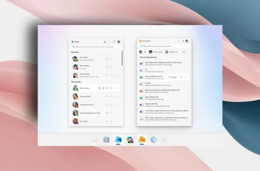The width and height of the screenshot is (260, 171).
Task: Open Charlotte de Crum's contact row
Action: (x=96, y=105)
